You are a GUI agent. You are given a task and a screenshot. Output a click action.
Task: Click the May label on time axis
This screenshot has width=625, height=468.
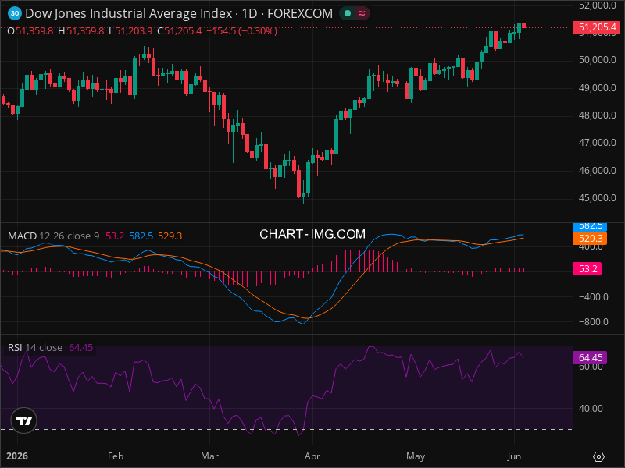(x=416, y=456)
